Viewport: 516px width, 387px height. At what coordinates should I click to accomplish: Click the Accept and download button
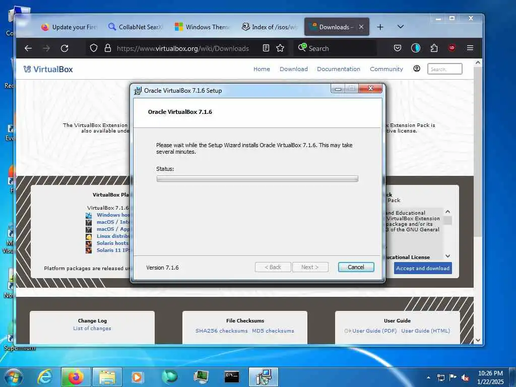(x=423, y=268)
